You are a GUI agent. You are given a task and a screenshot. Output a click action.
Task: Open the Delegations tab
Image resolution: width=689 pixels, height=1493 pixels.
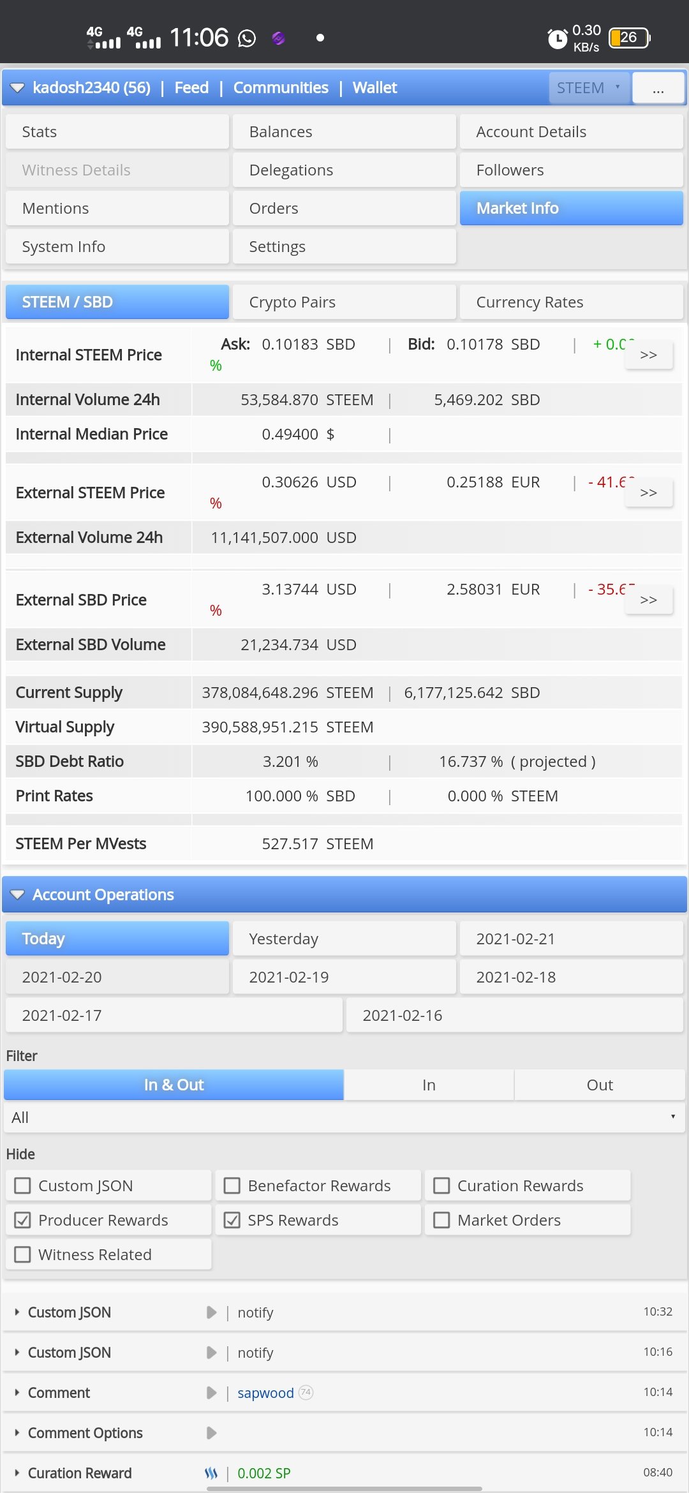(x=344, y=170)
